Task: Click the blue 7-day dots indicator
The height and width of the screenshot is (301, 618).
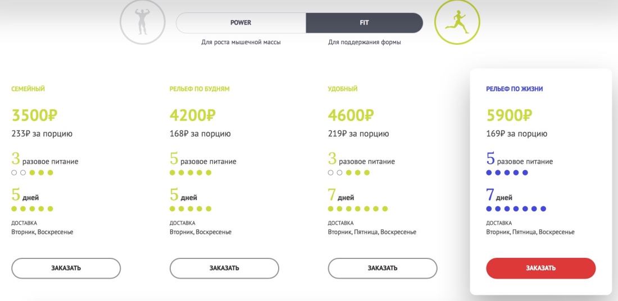Action: 516,209
